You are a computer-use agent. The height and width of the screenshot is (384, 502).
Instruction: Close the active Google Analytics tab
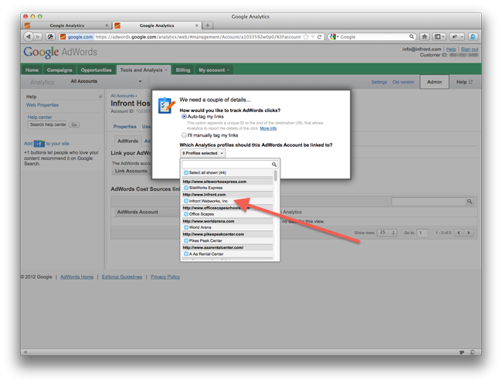[197, 25]
